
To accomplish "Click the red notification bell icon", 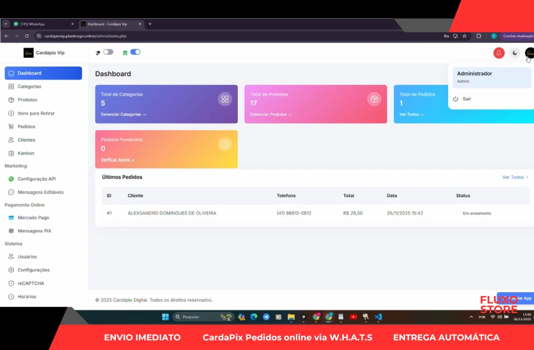I will click(x=499, y=52).
